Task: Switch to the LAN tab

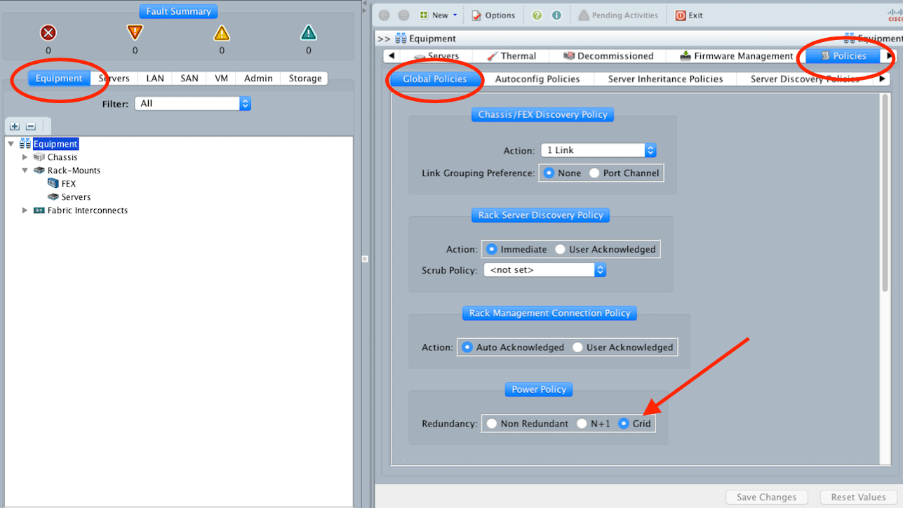Action: pos(155,79)
